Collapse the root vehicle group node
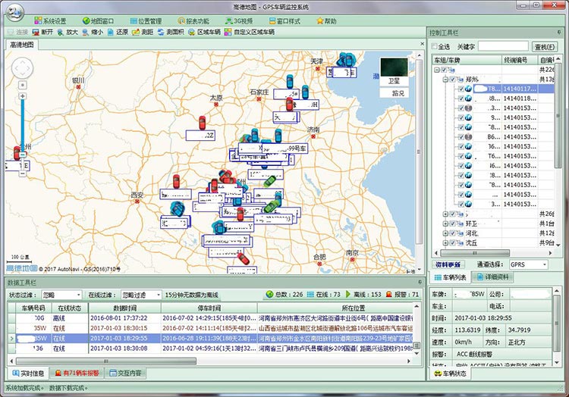569x397 pixels. [437, 70]
